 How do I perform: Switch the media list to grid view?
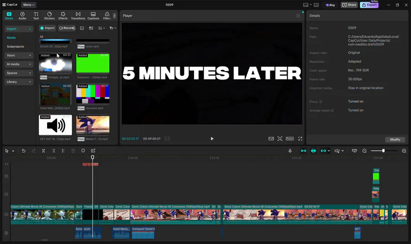91,28
